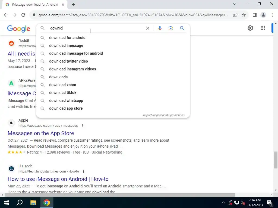Open options for the Apple result
The image size is (278, 208).
pos(82,126)
